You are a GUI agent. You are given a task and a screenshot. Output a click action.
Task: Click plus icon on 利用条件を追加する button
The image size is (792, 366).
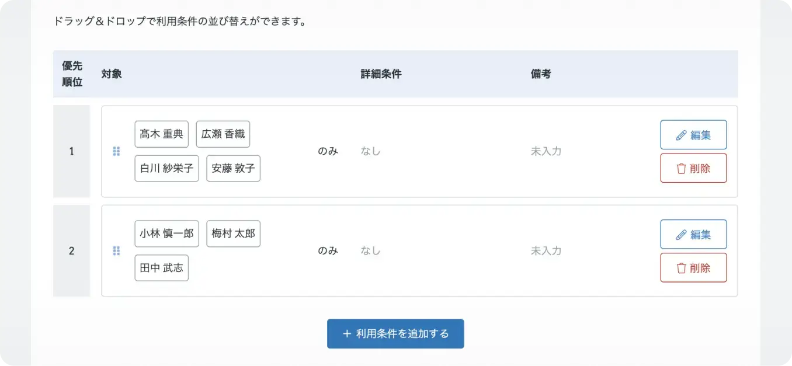tap(347, 334)
